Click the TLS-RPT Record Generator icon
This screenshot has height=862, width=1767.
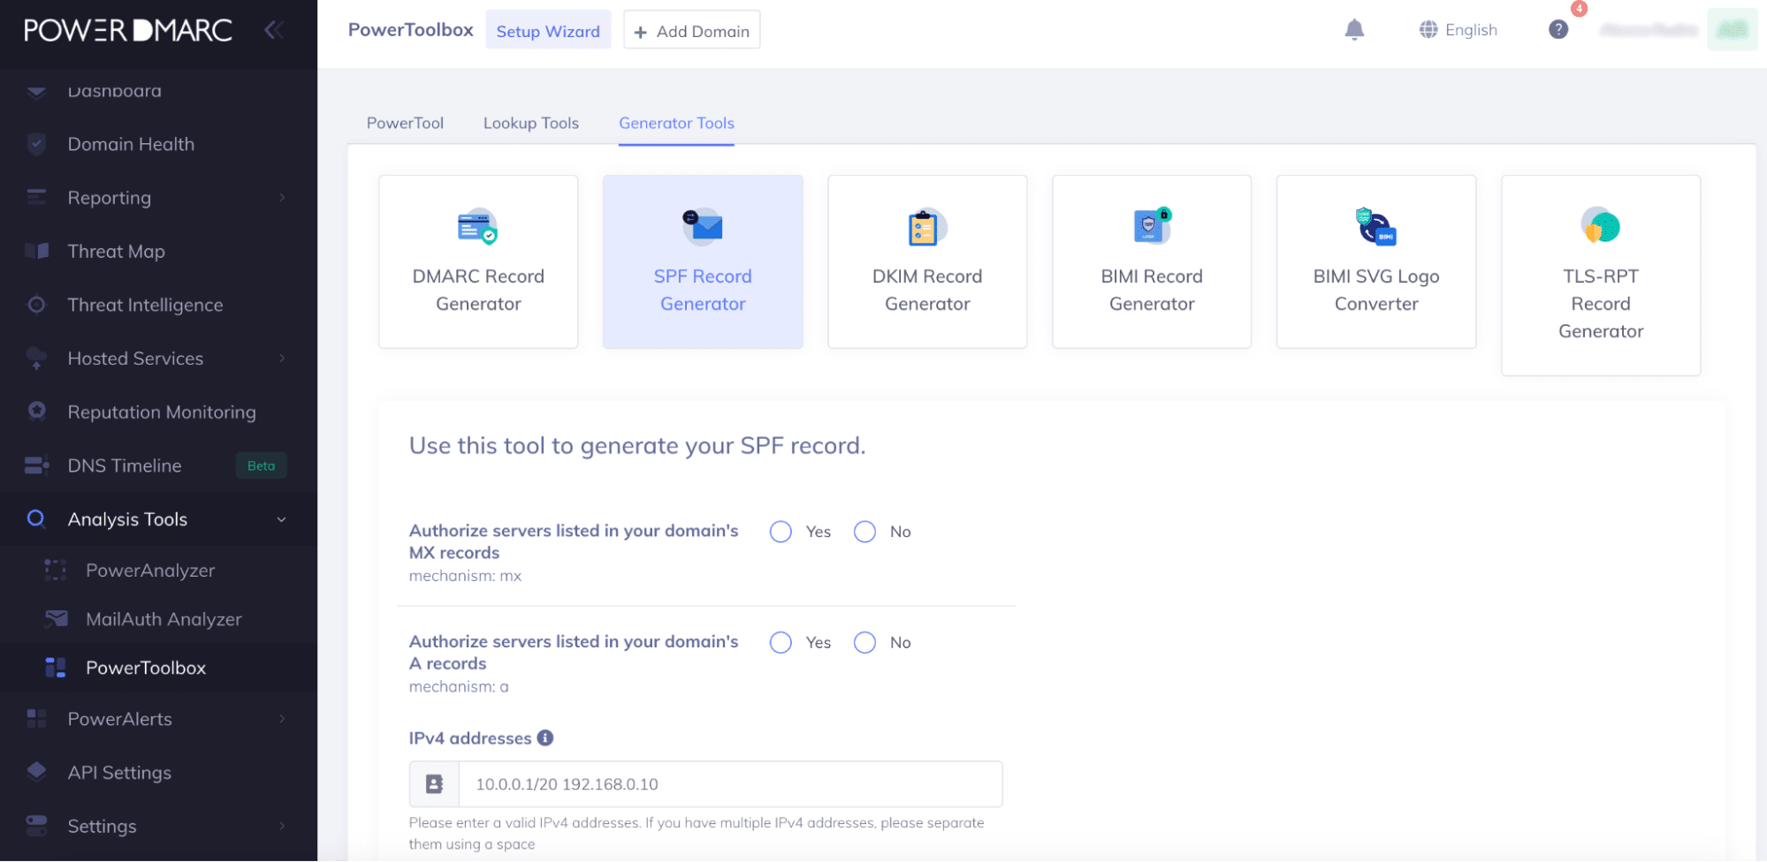[x=1600, y=225]
